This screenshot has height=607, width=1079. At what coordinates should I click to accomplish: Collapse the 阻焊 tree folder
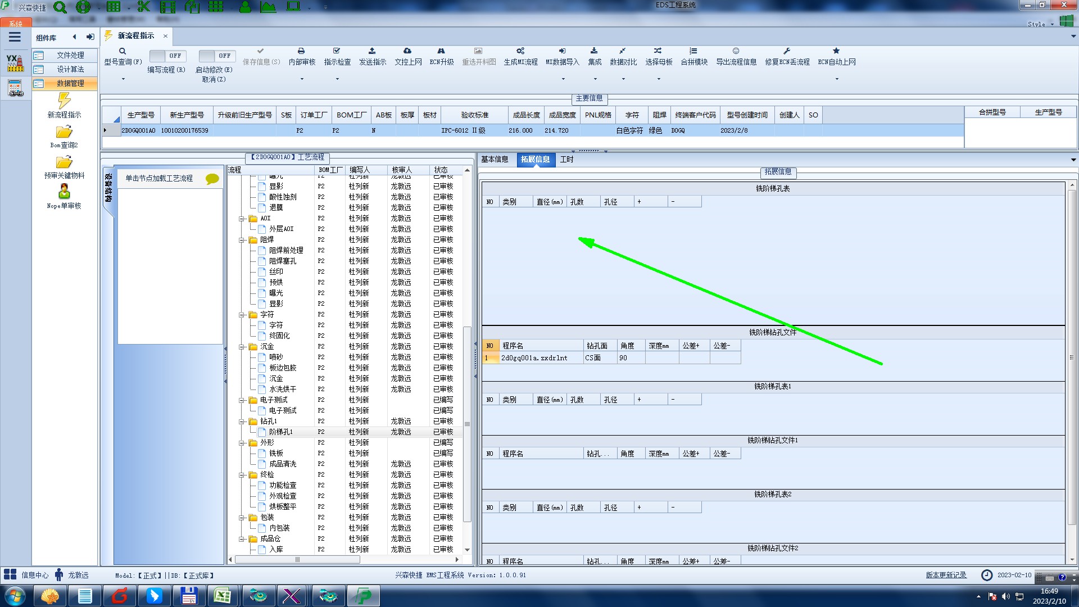[x=242, y=240]
